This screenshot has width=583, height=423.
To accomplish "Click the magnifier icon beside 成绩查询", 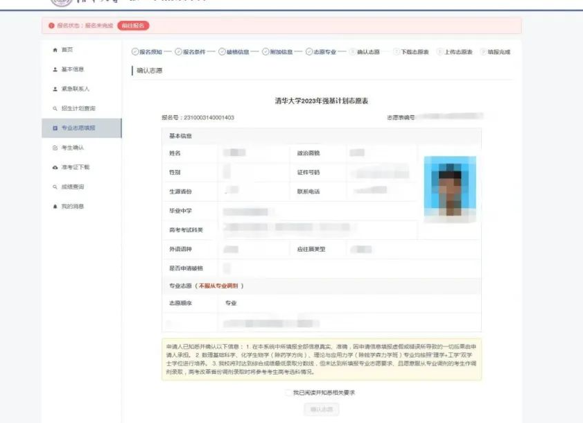I will click(x=55, y=187).
